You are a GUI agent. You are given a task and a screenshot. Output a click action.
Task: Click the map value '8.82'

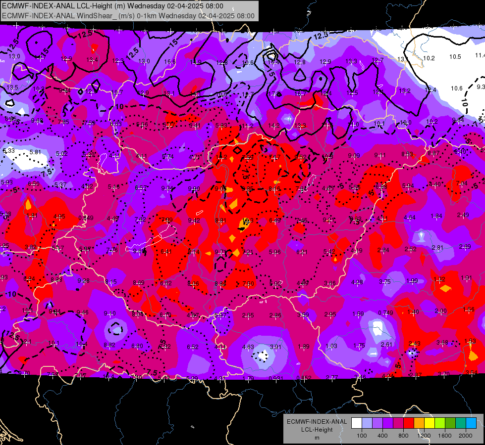(x=109, y=345)
